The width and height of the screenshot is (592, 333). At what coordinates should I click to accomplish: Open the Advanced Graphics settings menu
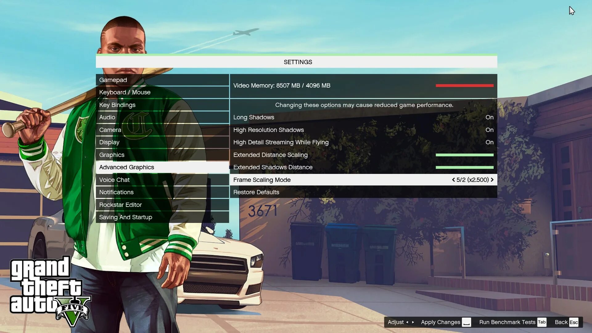click(126, 167)
